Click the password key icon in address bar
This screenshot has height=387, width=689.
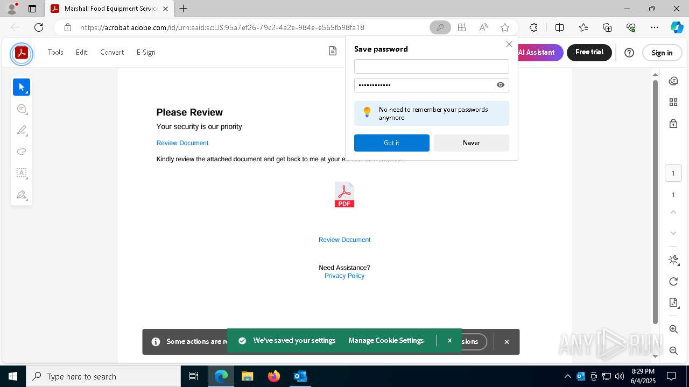coord(440,27)
